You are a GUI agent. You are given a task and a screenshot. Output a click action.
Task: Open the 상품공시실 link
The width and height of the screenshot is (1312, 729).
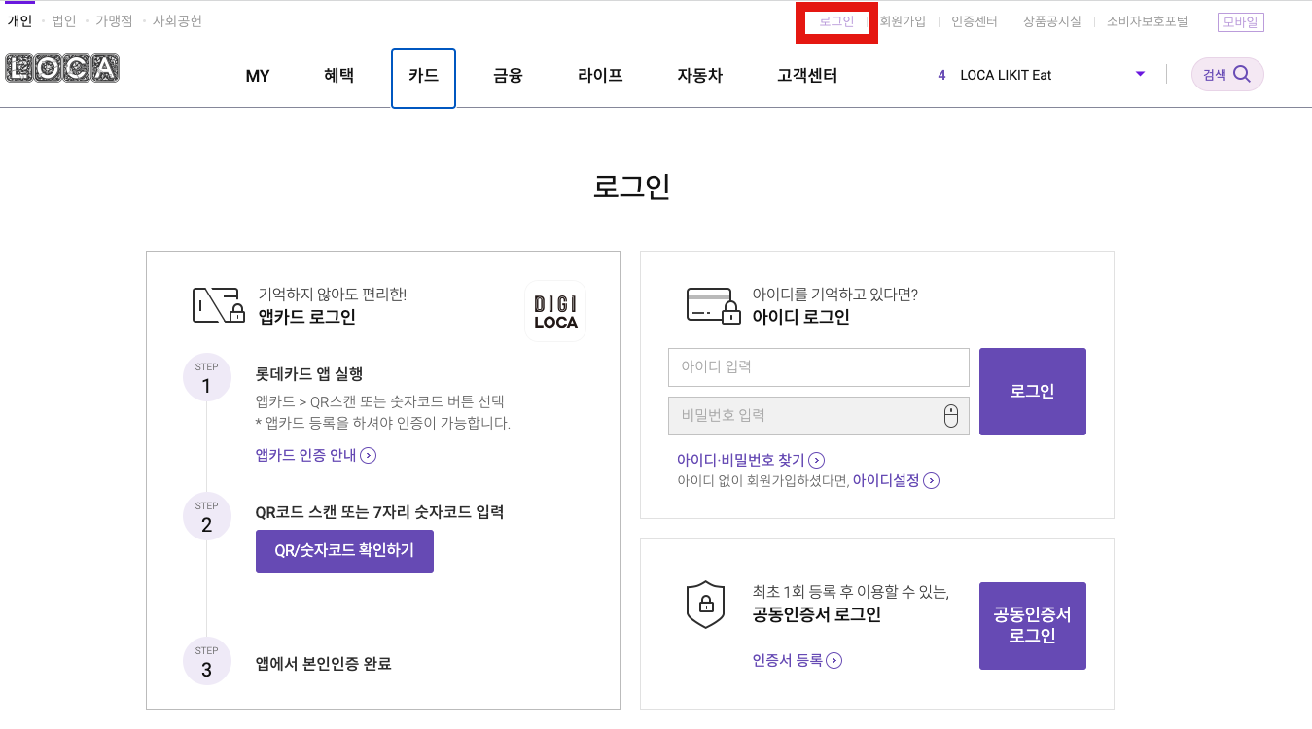click(x=1051, y=21)
